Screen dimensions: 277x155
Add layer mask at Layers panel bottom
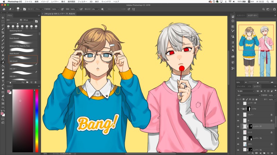point(256,153)
